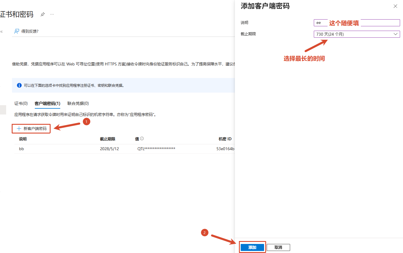403x253 pixels.
Task: Click the expiry date 2028/5/12
Action: (109, 149)
